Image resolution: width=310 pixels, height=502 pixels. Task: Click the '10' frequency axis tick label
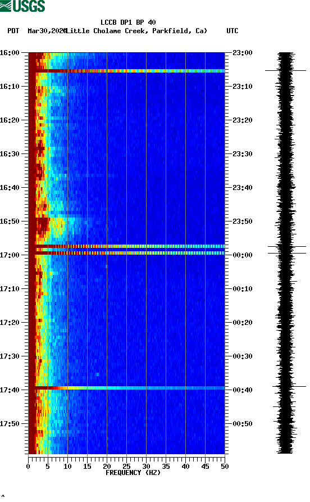point(67,467)
